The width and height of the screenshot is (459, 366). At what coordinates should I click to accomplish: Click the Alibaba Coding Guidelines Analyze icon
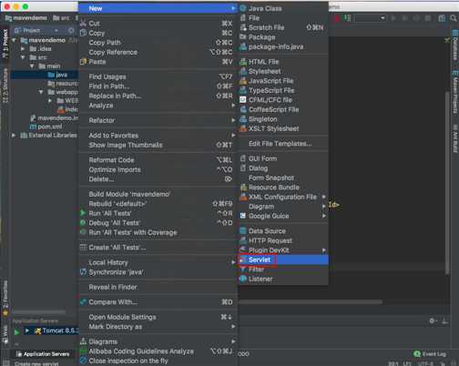[83, 351]
